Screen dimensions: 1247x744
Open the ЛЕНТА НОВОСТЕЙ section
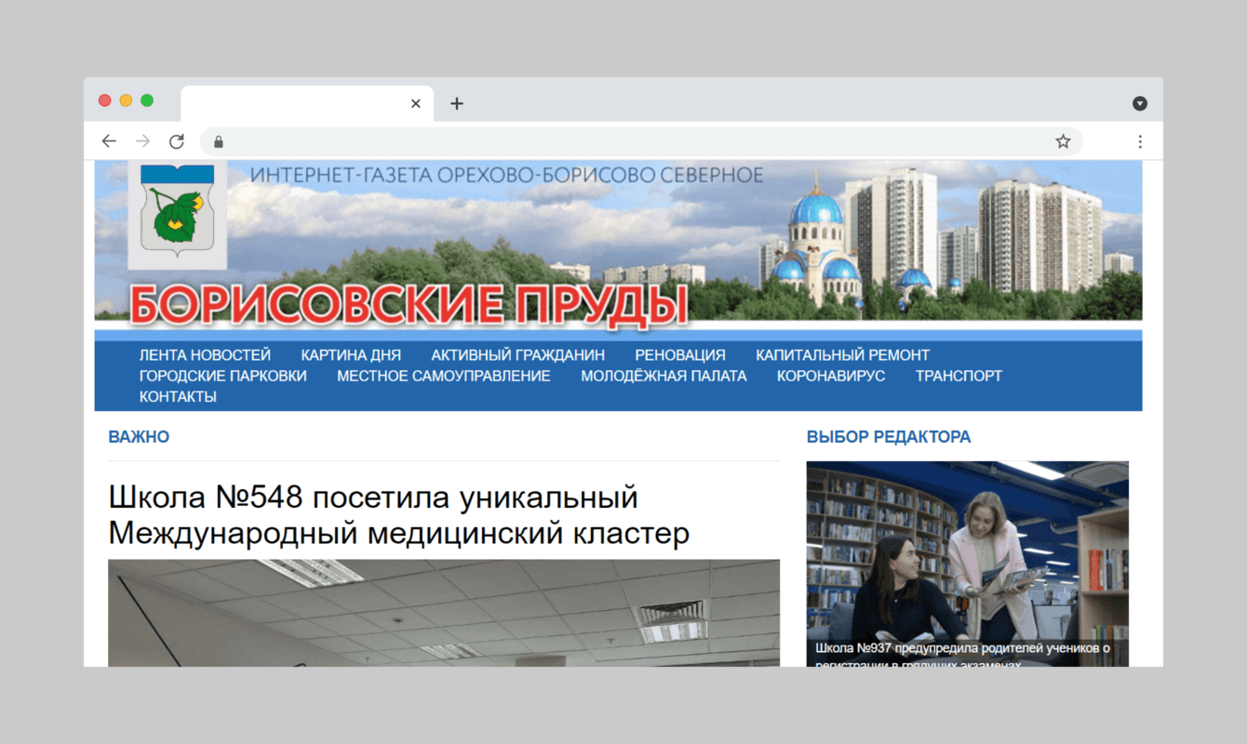point(205,354)
